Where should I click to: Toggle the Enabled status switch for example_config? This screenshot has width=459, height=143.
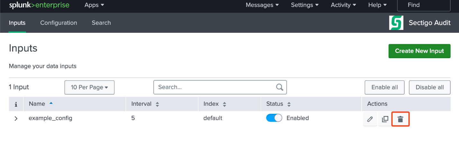click(x=274, y=118)
